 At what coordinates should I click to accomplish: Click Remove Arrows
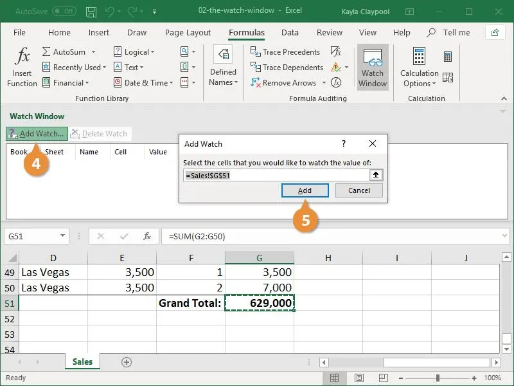(x=283, y=83)
